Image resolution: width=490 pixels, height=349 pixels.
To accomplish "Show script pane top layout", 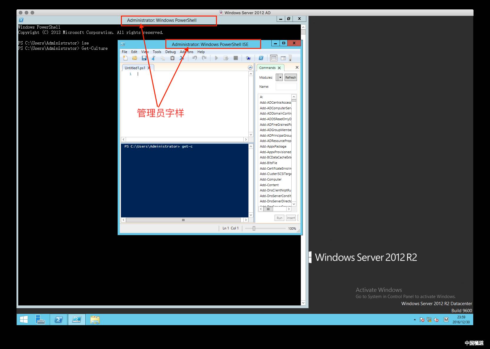I will (274, 58).
